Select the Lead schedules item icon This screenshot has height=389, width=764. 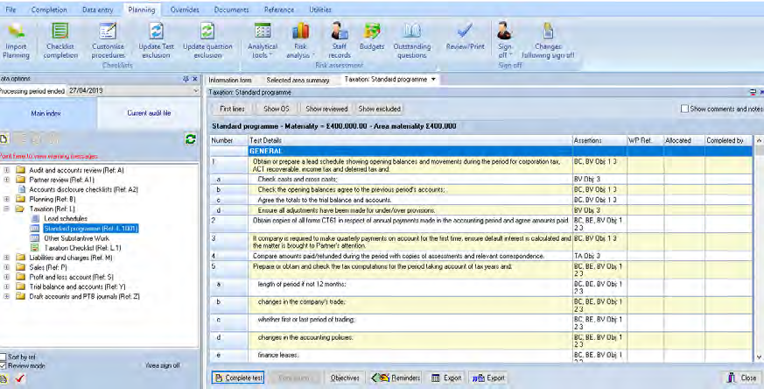[x=35, y=219]
